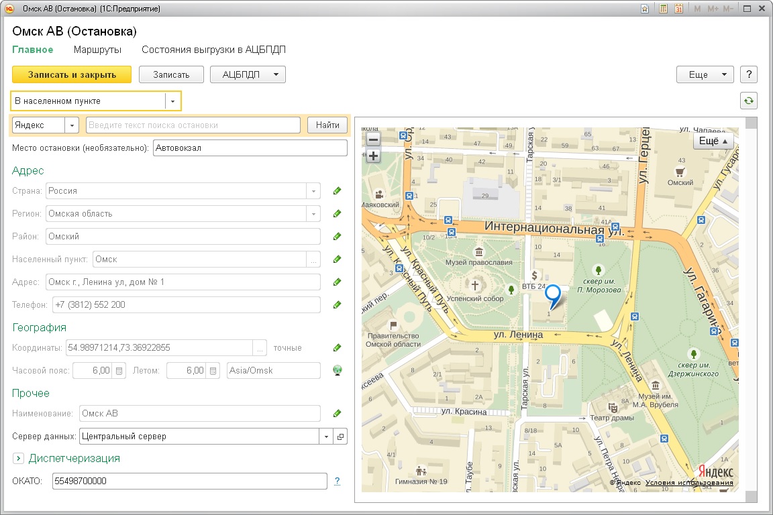Click the pencil edit icon beside Телефон
The image size is (773, 515).
pos(338,305)
